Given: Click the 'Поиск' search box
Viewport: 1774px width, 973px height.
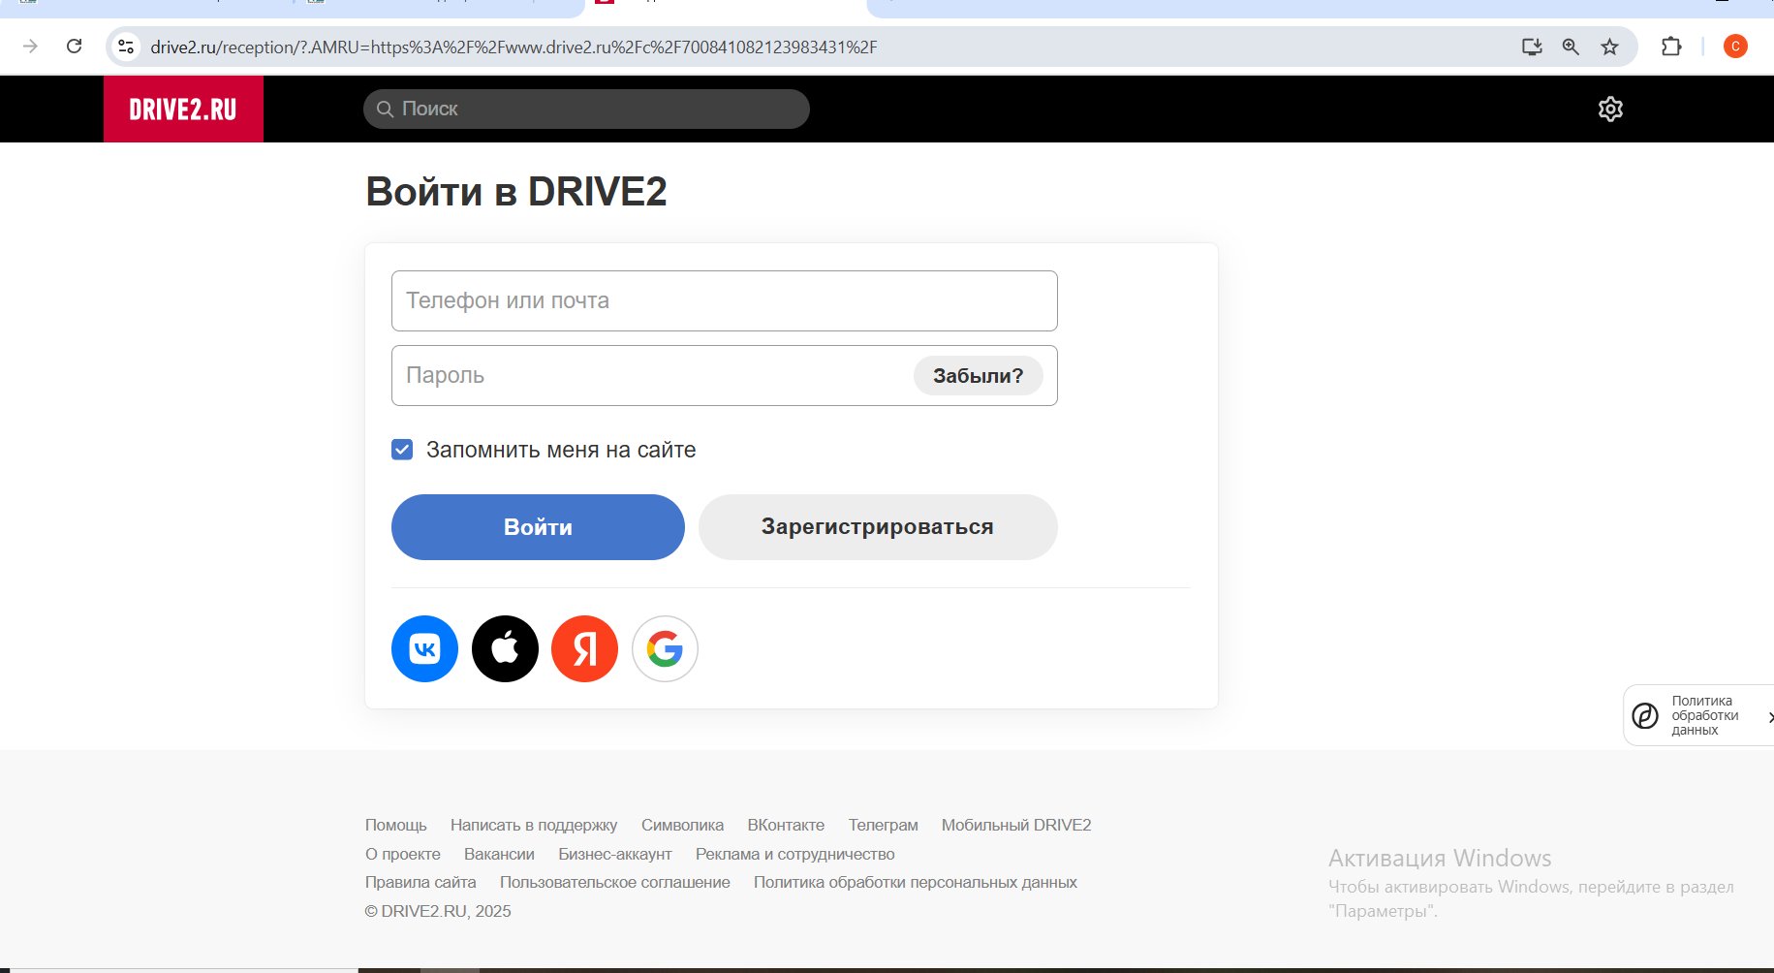Looking at the screenshot, I should (586, 109).
